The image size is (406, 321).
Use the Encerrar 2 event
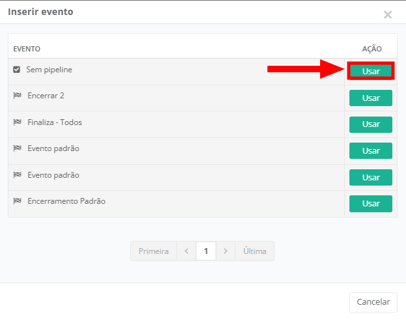[x=371, y=98]
